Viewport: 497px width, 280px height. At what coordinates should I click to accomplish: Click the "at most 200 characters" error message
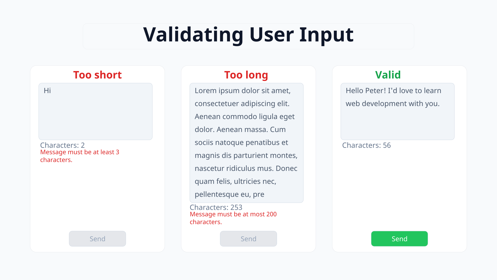point(233,218)
